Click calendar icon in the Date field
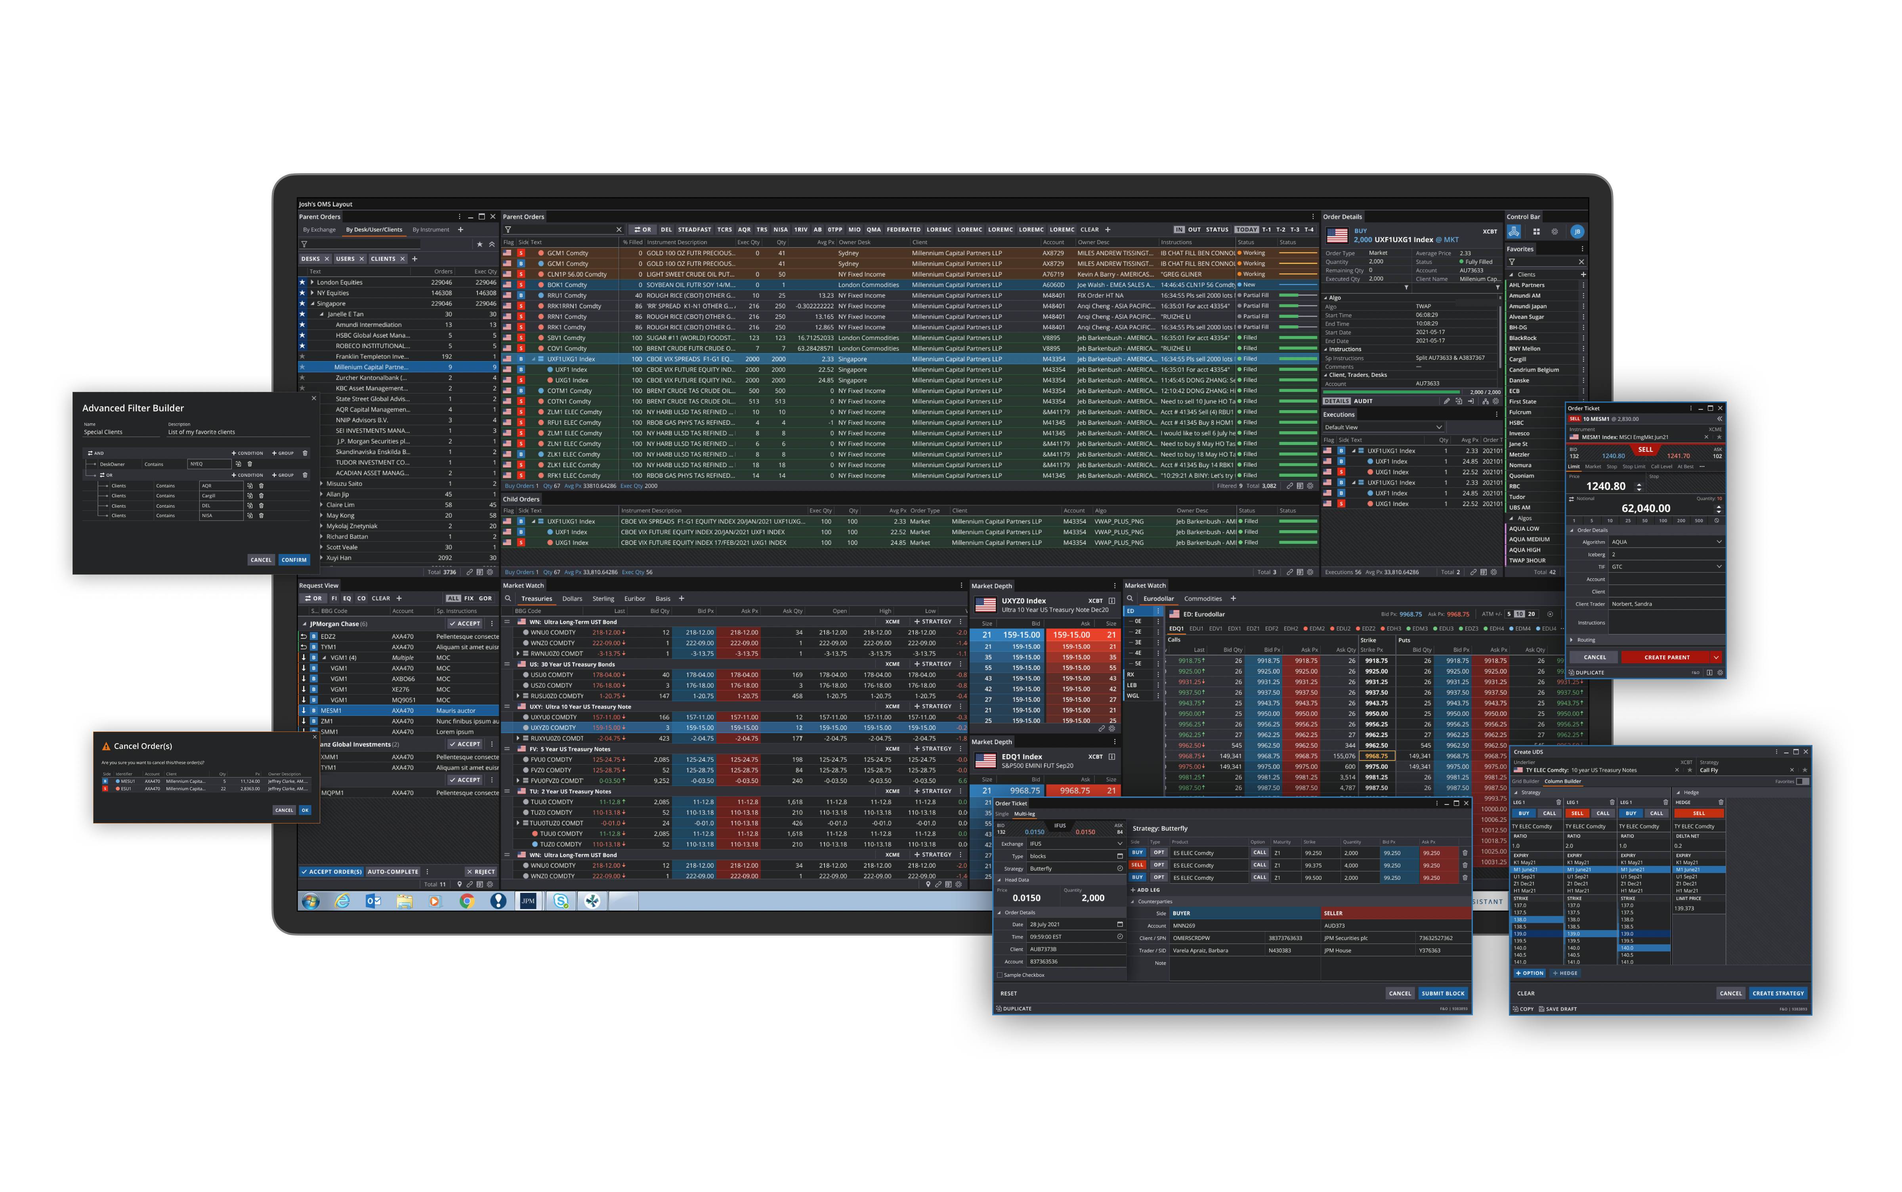This screenshot has width=1902, height=1192. click(x=1119, y=924)
